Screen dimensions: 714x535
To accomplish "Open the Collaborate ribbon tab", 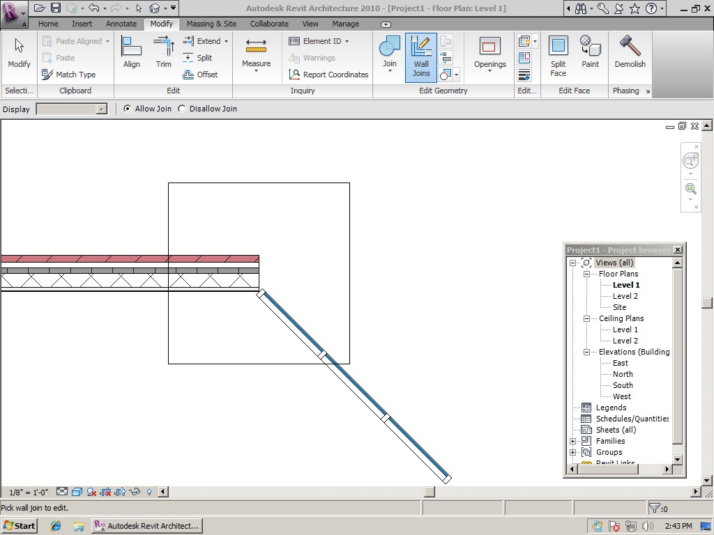I will click(269, 24).
